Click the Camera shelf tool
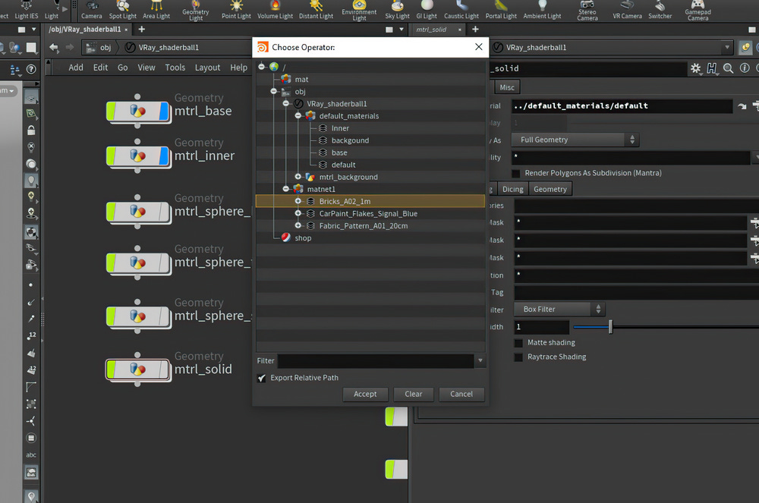The height and width of the screenshot is (503, 759). tap(92, 10)
